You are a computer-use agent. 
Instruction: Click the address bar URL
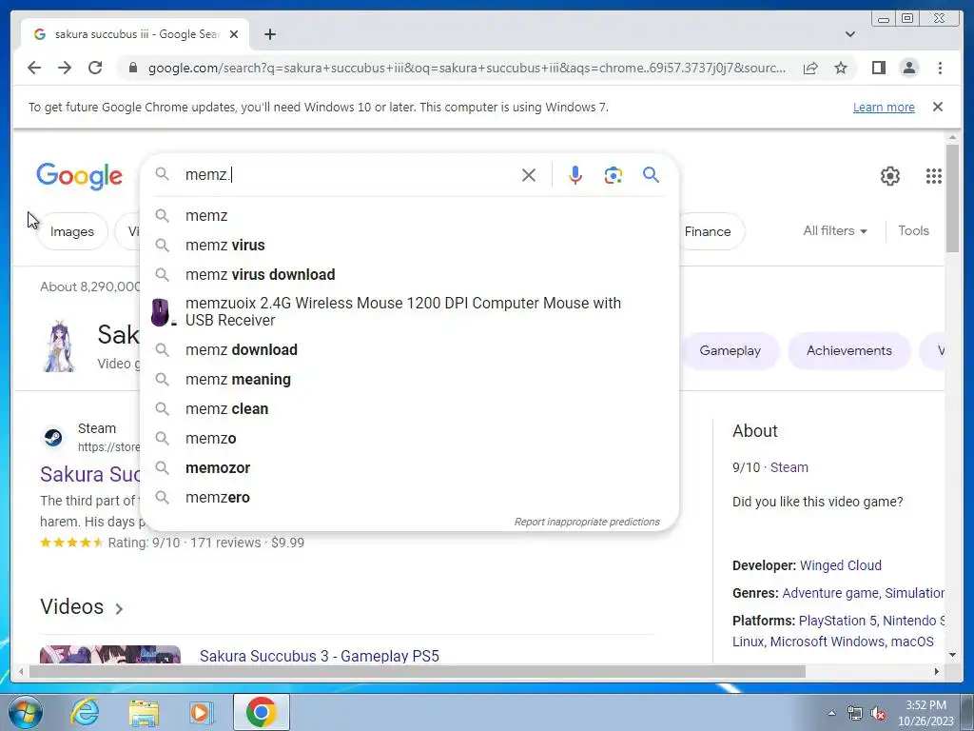(466, 68)
